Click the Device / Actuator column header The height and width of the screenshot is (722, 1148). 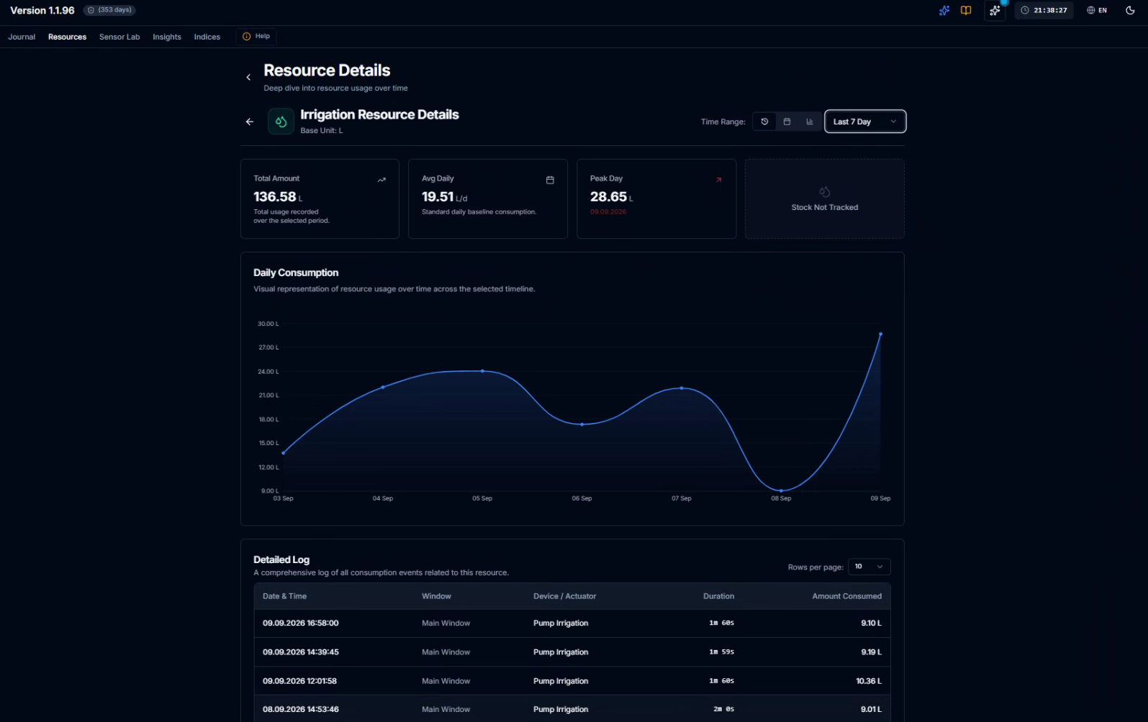[564, 596]
